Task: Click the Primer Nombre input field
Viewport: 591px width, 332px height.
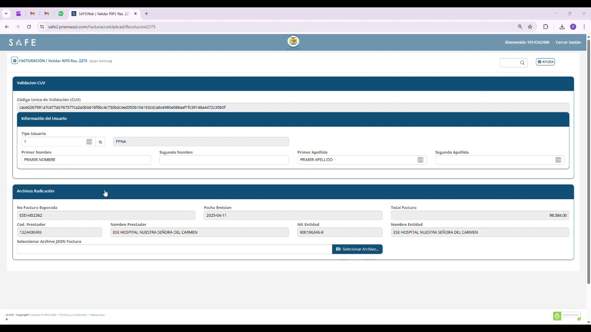Action: pyautogui.click(x=86, y=160)
